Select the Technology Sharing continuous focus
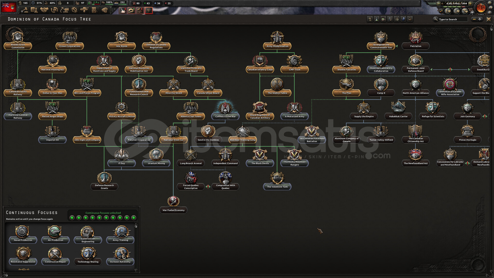The height and width of the screenshot is (278, 494). pos(88,256)
